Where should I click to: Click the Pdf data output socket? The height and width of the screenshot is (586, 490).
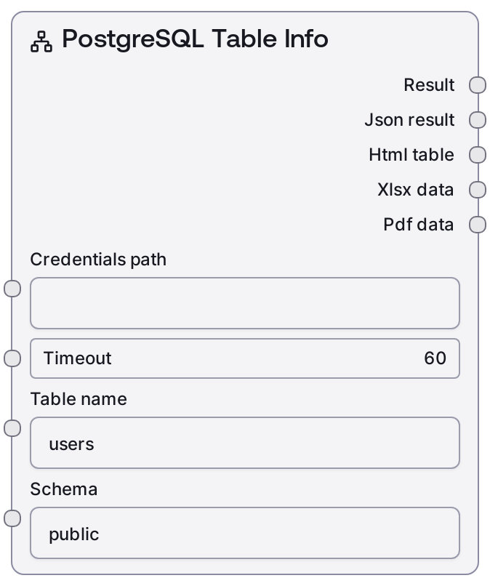coord(477,225)
